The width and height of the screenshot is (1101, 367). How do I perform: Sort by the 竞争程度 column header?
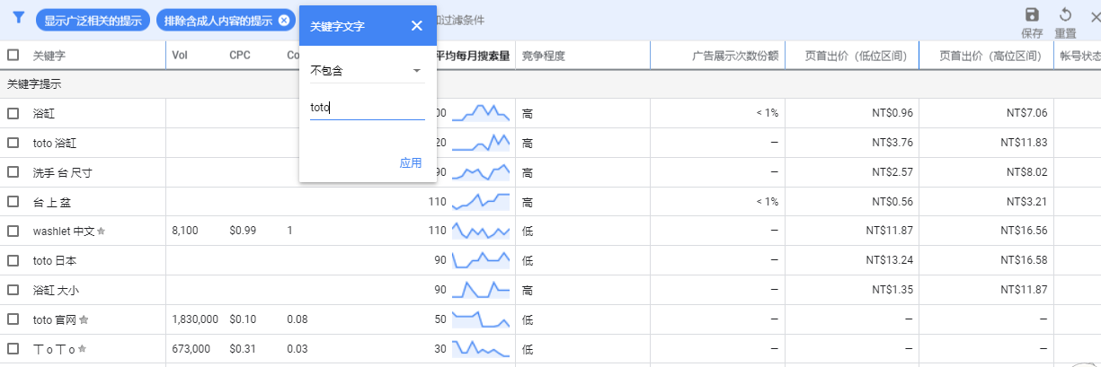544,56
